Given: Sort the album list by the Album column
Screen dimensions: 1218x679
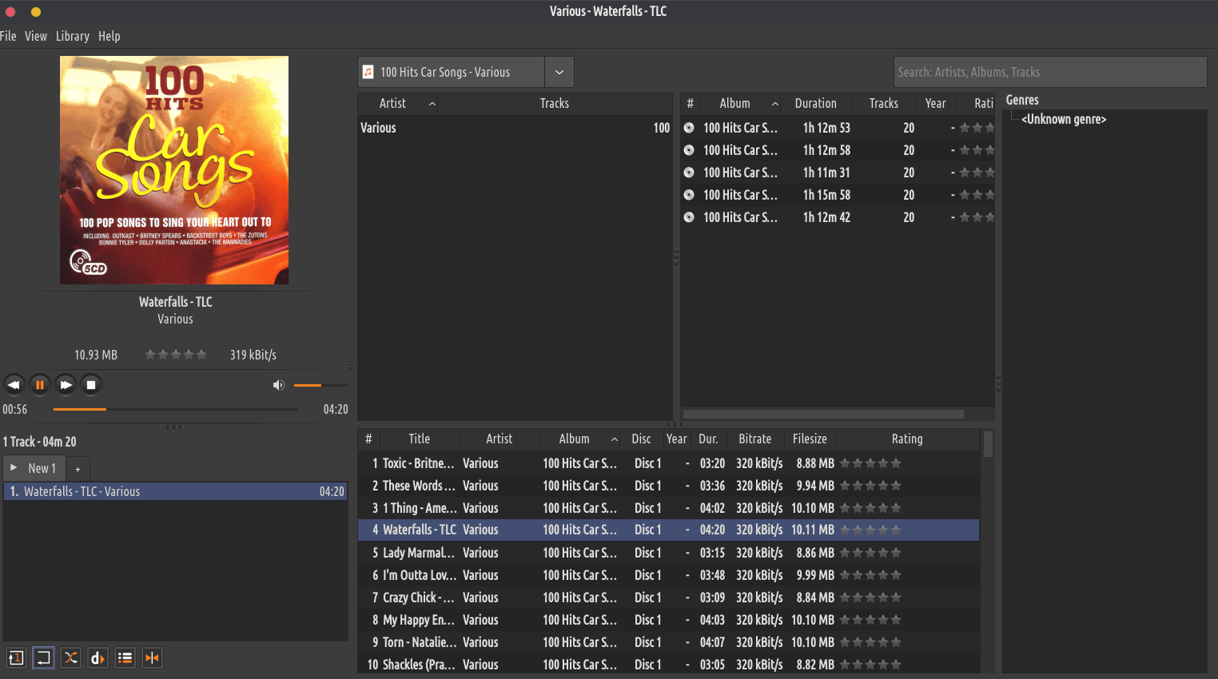Looking at the screenshot, I should click(x=741, y=104).
